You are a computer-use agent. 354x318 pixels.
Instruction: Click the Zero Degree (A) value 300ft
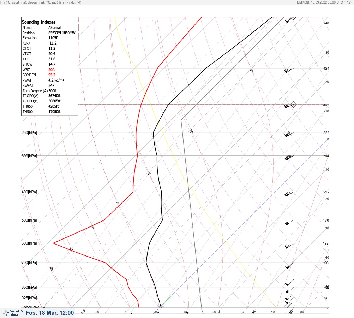pos(53,91)
